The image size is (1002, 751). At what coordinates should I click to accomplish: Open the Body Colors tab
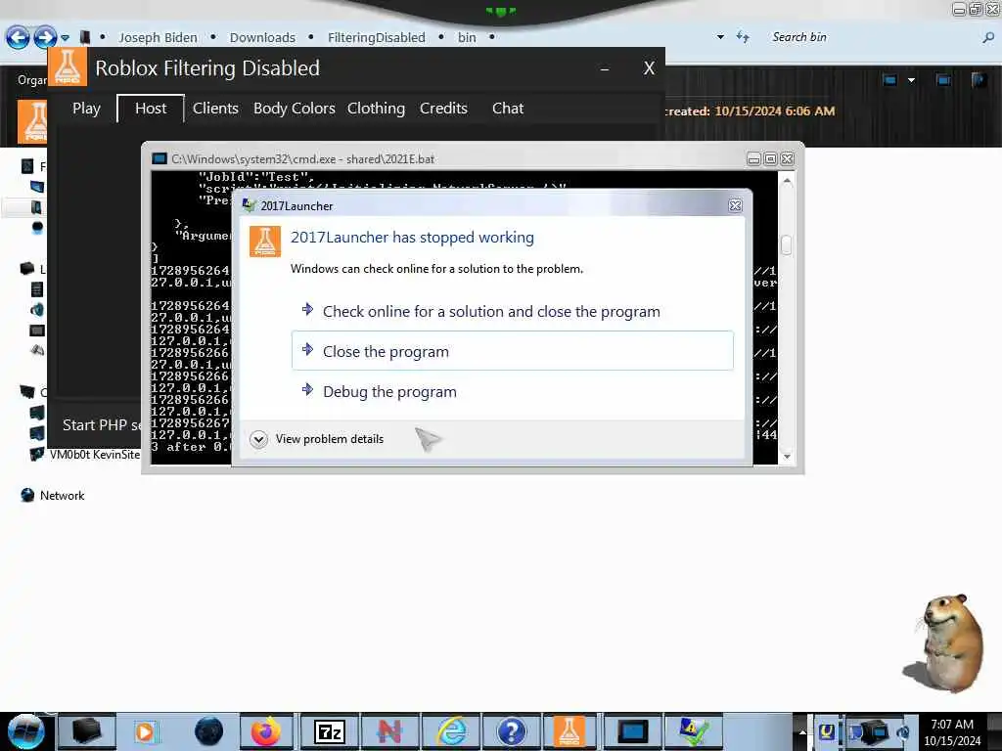294,109
